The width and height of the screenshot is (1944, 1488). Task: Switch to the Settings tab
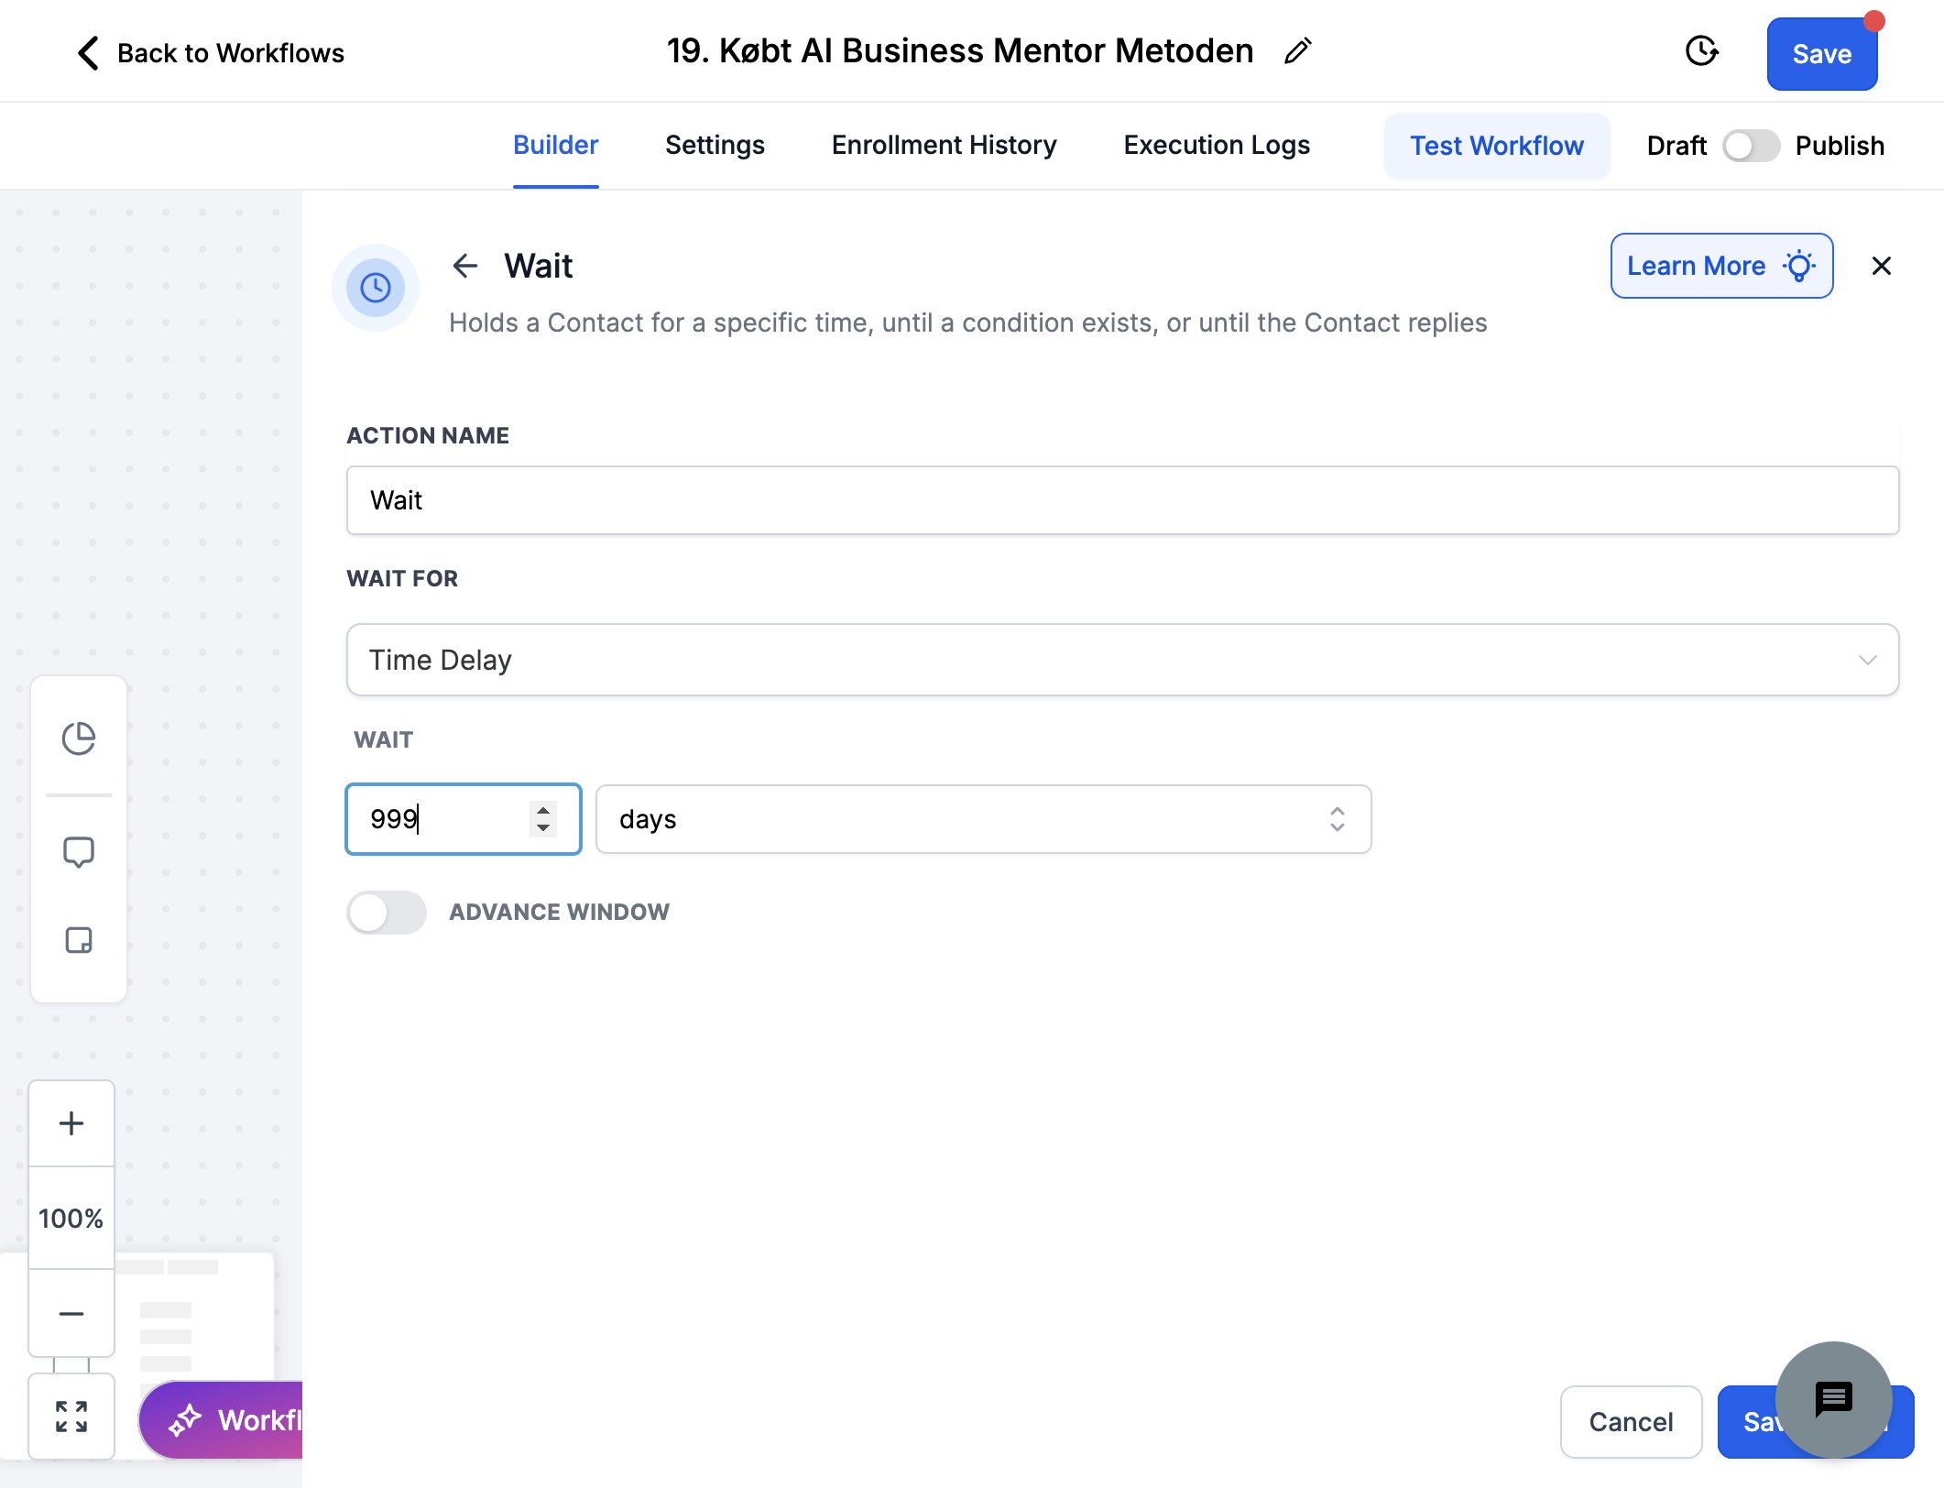[715, 145]
